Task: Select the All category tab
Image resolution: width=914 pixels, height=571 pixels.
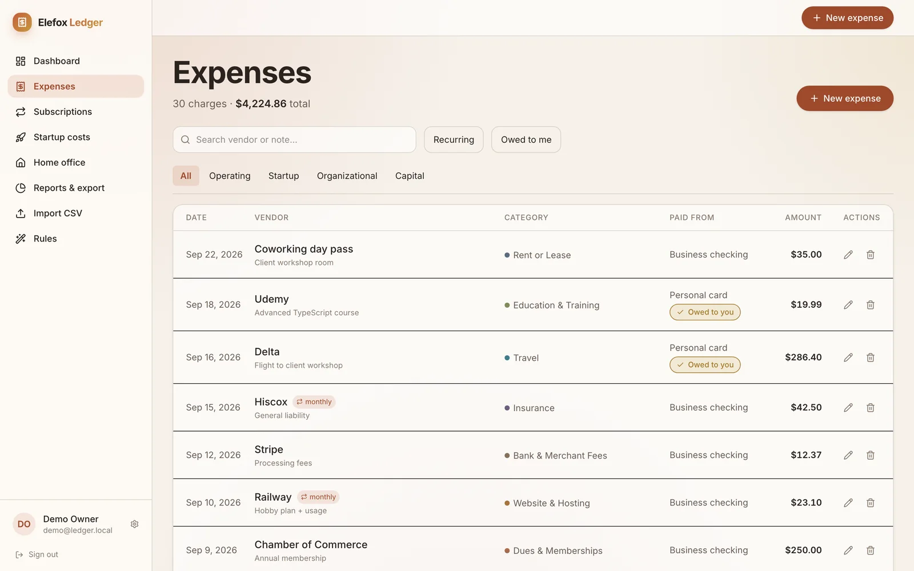Action: click(x=186, y=176)
